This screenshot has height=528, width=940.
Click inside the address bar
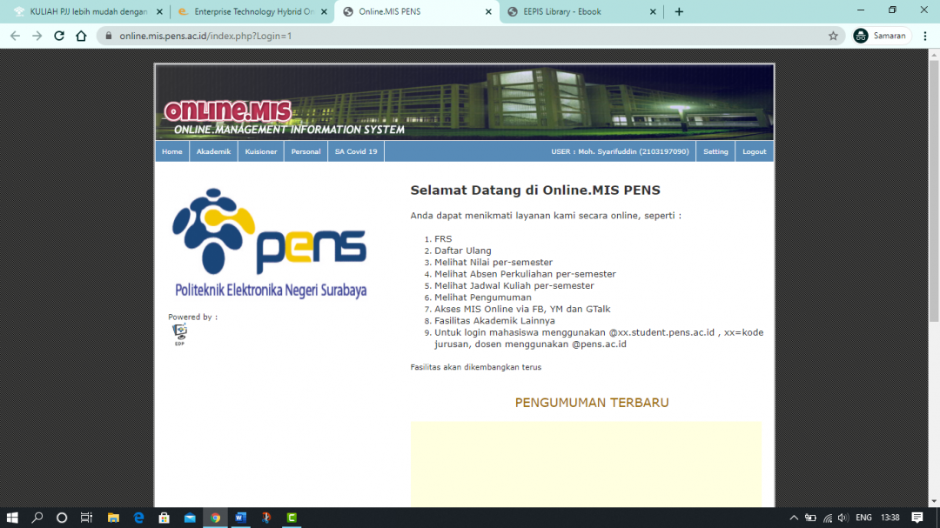(261, 36)
